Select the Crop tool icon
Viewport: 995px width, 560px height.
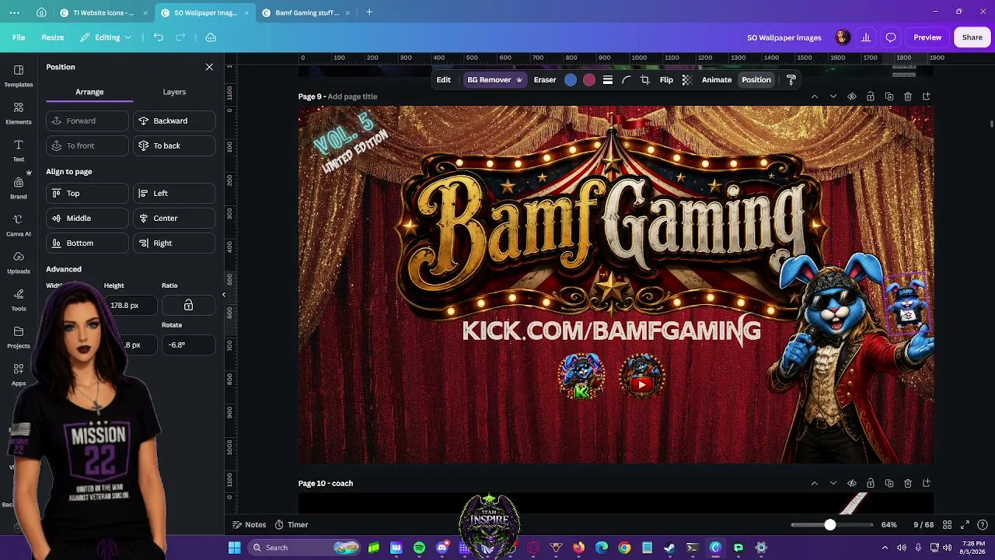pos(645,80)
